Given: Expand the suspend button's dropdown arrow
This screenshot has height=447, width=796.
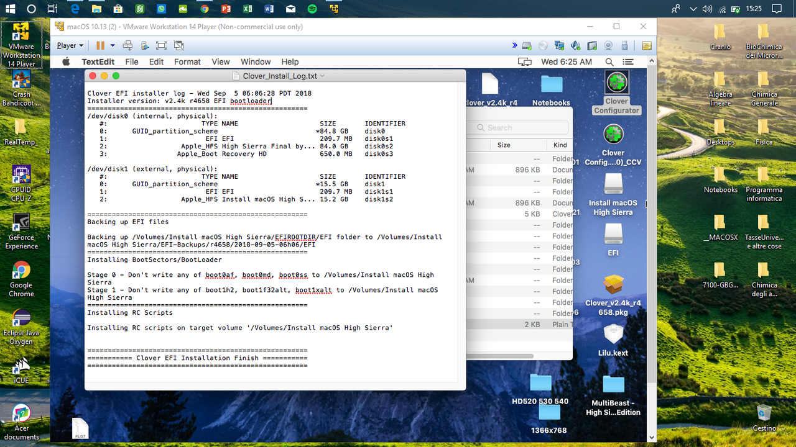Looking at the screenshot, I should tap(113, 45).
